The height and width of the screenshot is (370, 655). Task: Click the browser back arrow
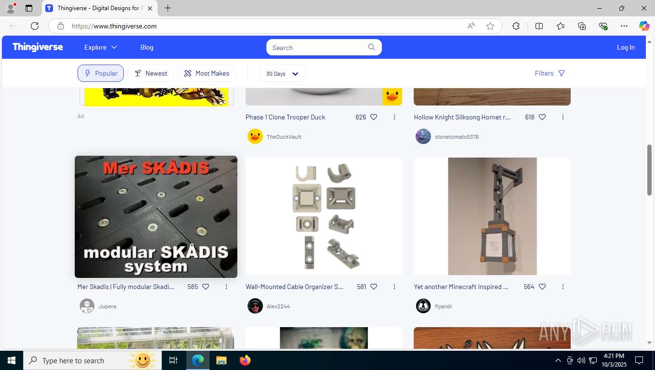pyautogui.click(x=13, y=26)
